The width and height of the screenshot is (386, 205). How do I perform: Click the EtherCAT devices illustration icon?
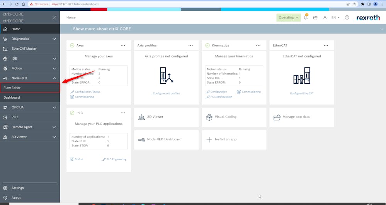pyautogui.click(x=302, y=76)
